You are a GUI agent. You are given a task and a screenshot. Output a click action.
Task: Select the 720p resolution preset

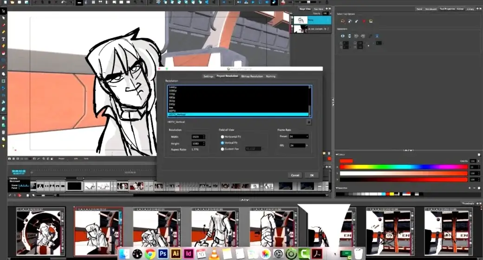pos(238,94)
